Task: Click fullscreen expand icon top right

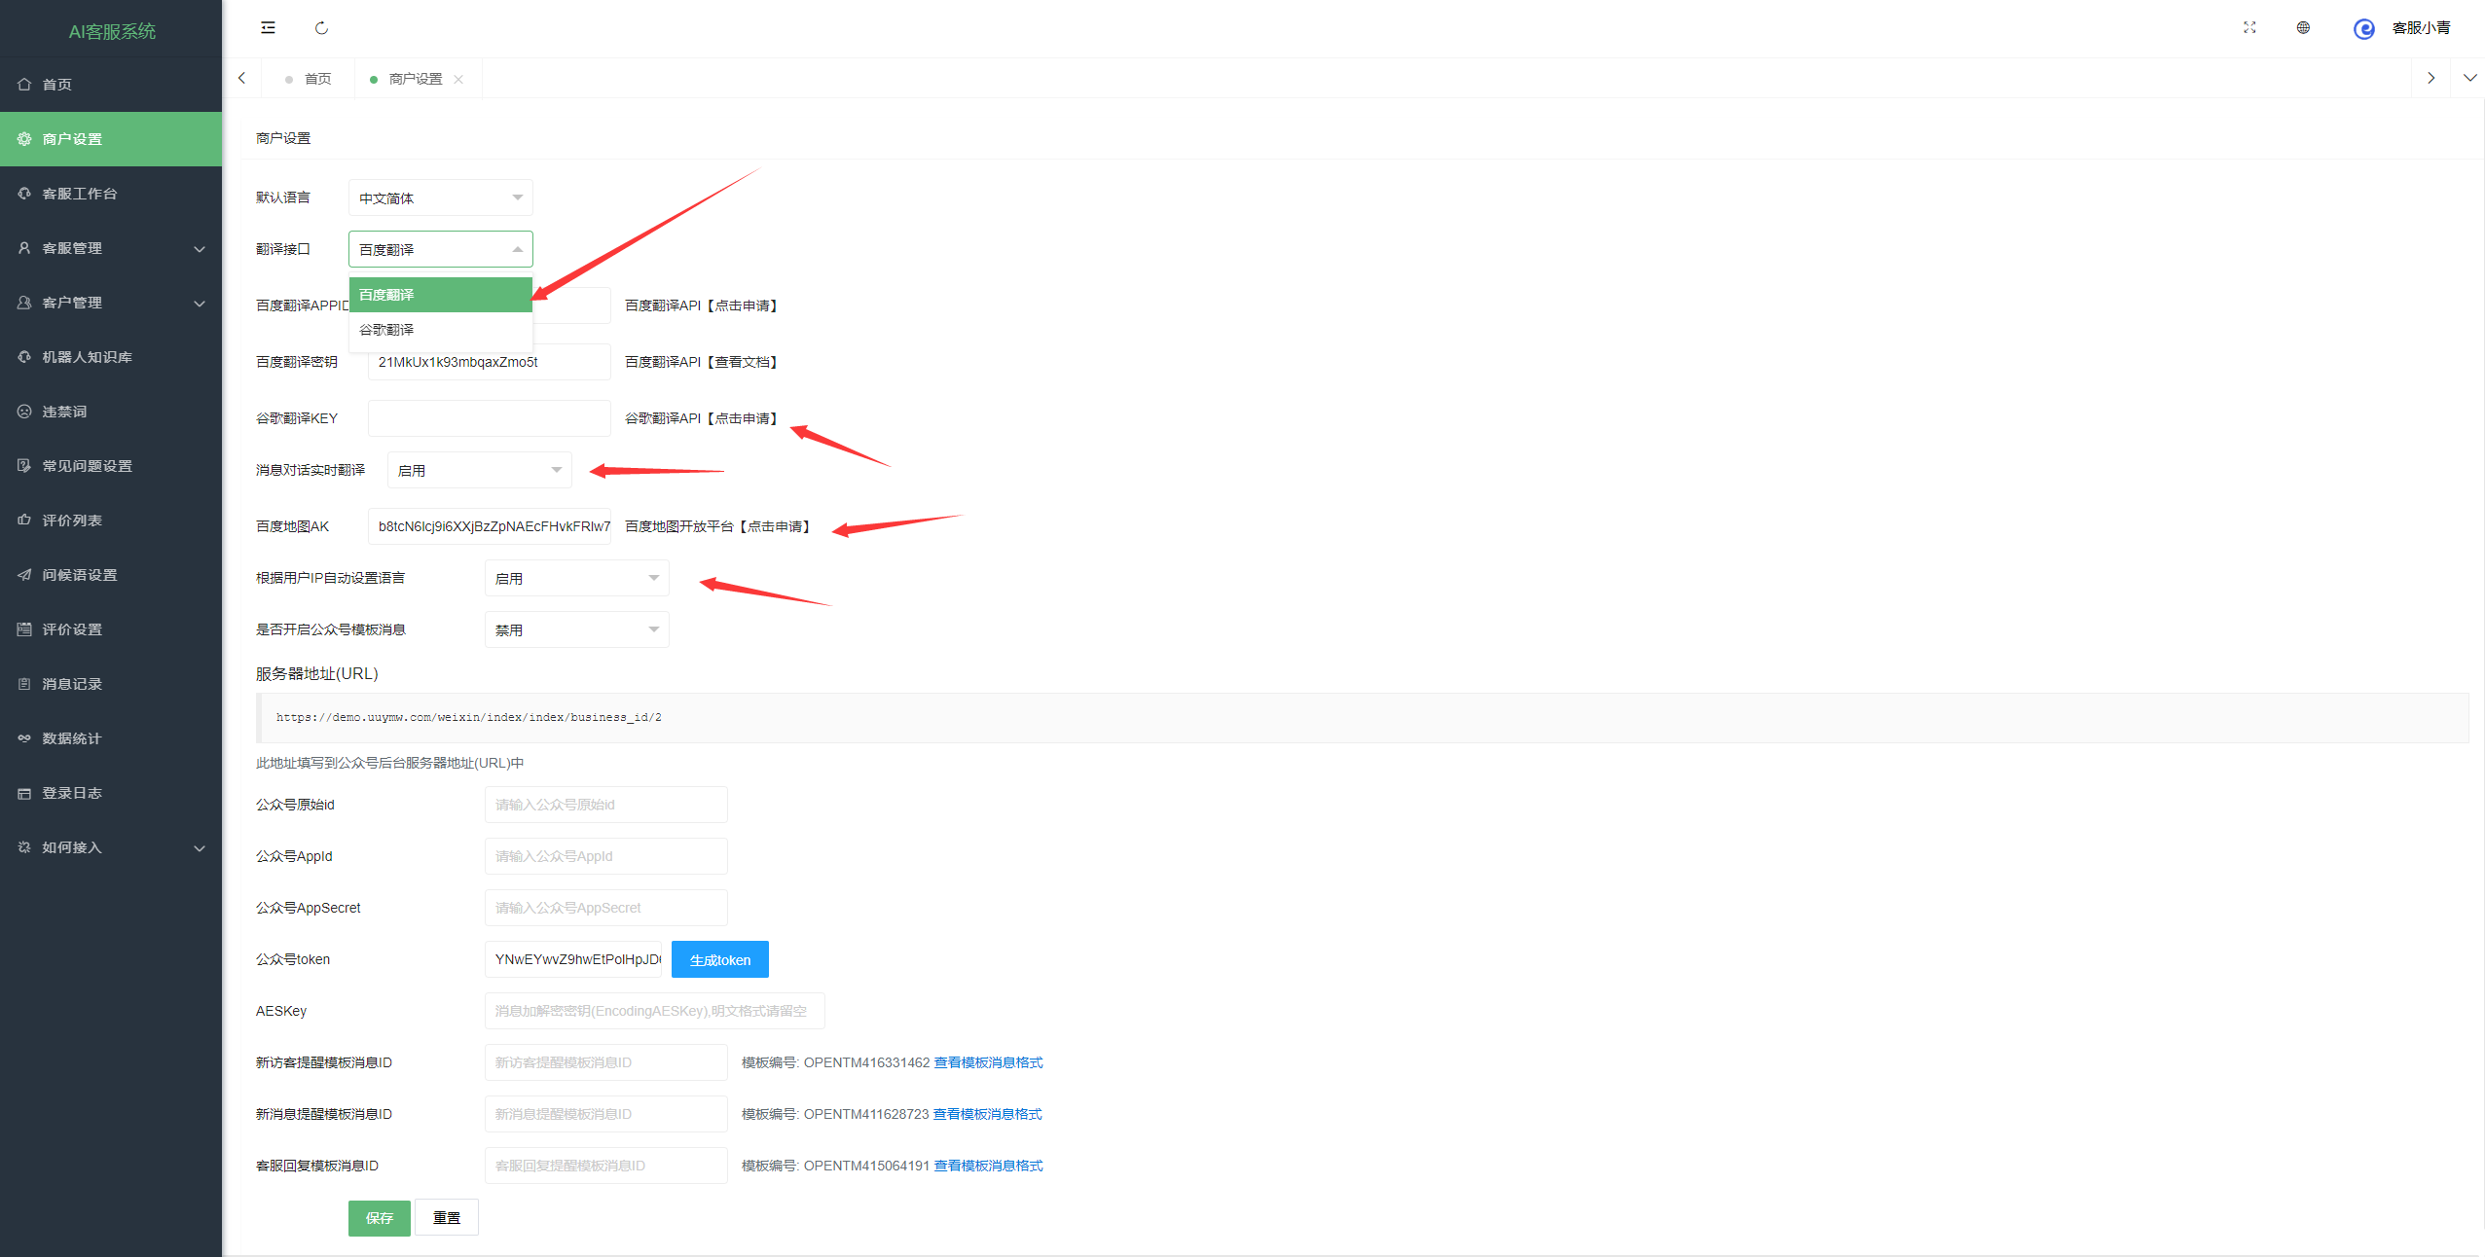Action: (x=2247, y=27)
